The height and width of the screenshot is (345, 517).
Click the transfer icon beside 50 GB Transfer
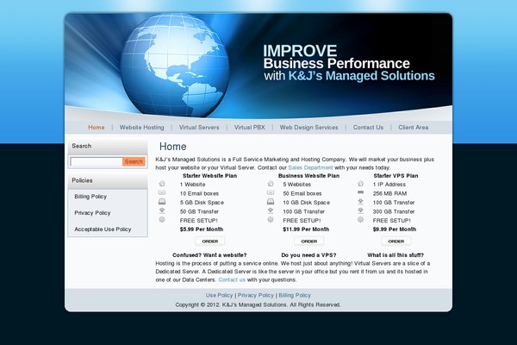pos(162,210)
